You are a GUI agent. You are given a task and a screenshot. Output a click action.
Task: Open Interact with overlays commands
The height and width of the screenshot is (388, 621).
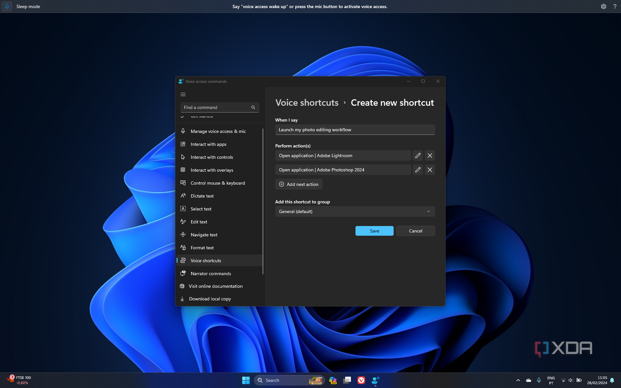coord(219,170)
